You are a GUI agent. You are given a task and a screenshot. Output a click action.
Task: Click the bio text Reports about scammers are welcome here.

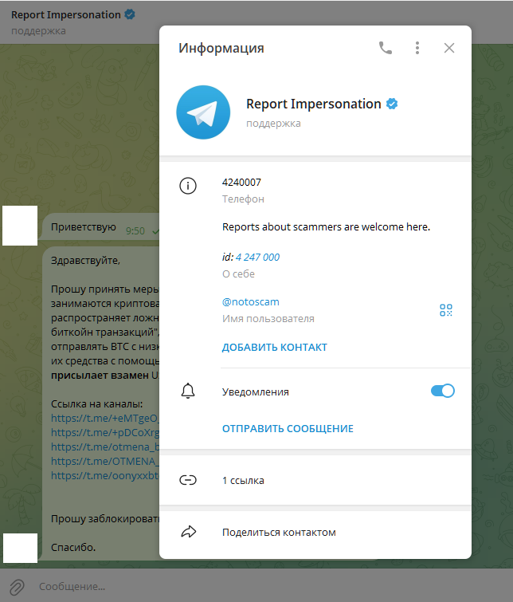pos(326,227)
